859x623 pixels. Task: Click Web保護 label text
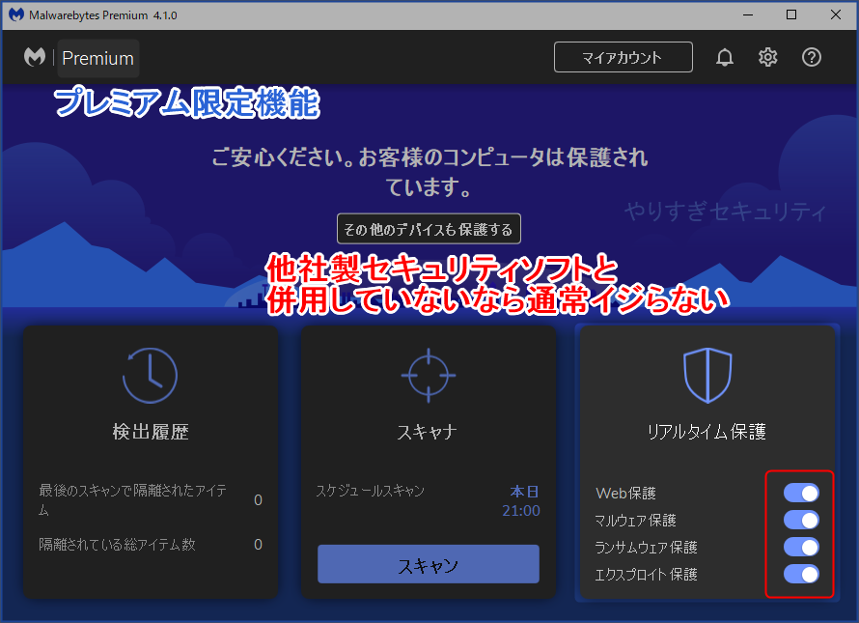pos(625,493)
